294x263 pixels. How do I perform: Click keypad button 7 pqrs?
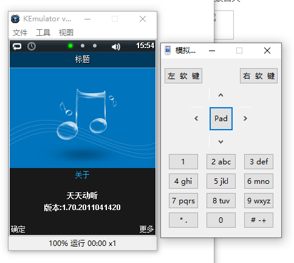coord(183,200)
